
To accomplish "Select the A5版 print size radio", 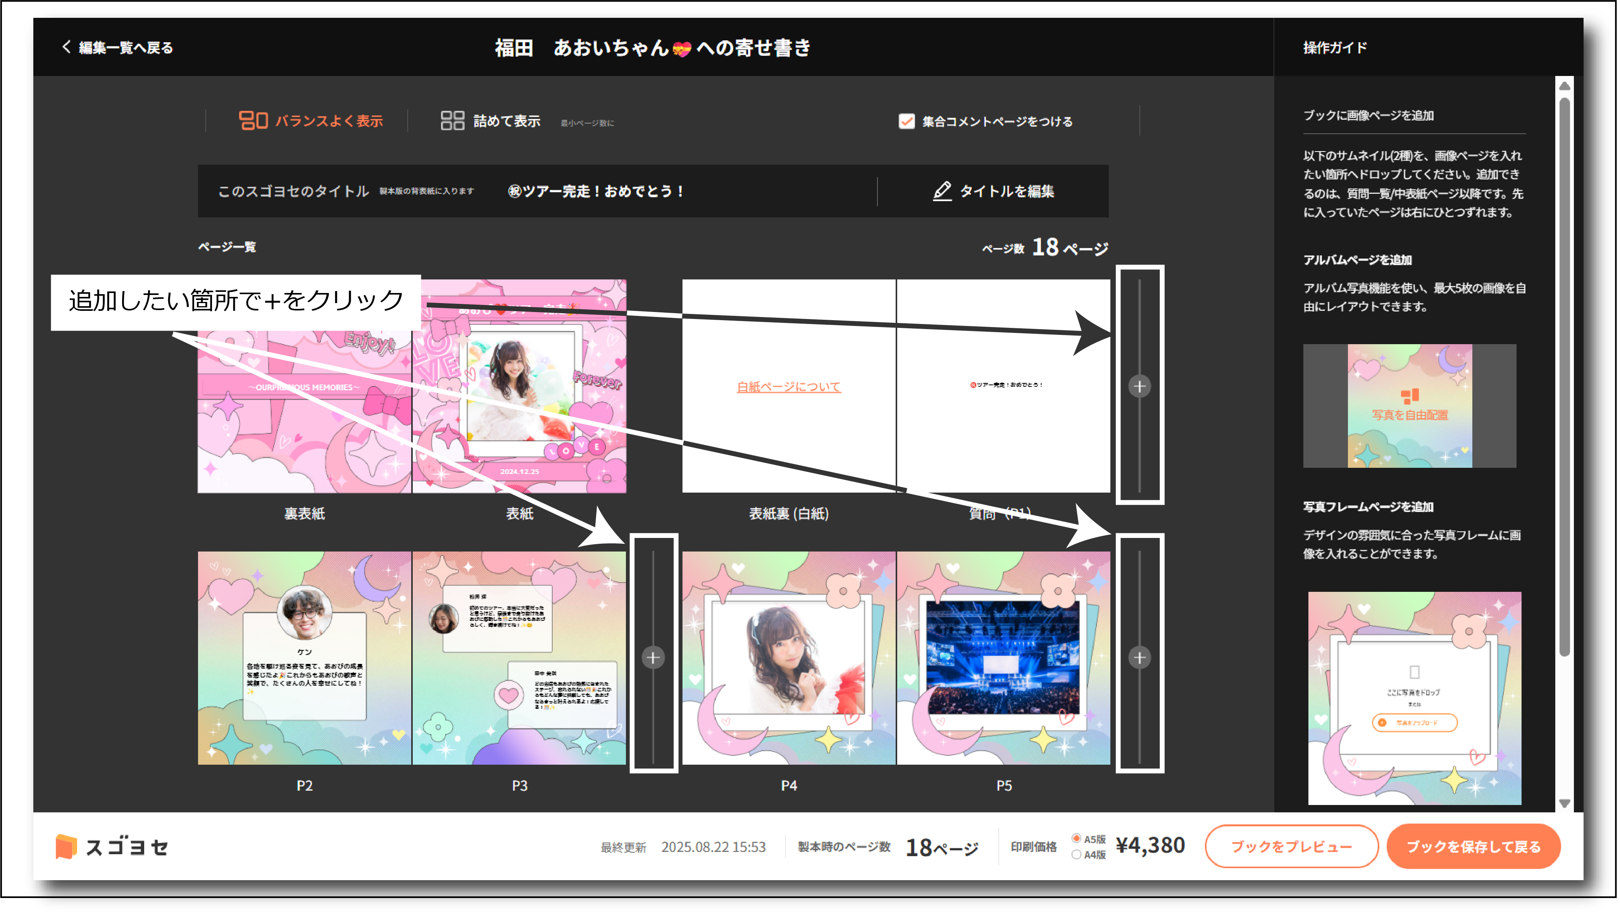I will [1076, 838].
